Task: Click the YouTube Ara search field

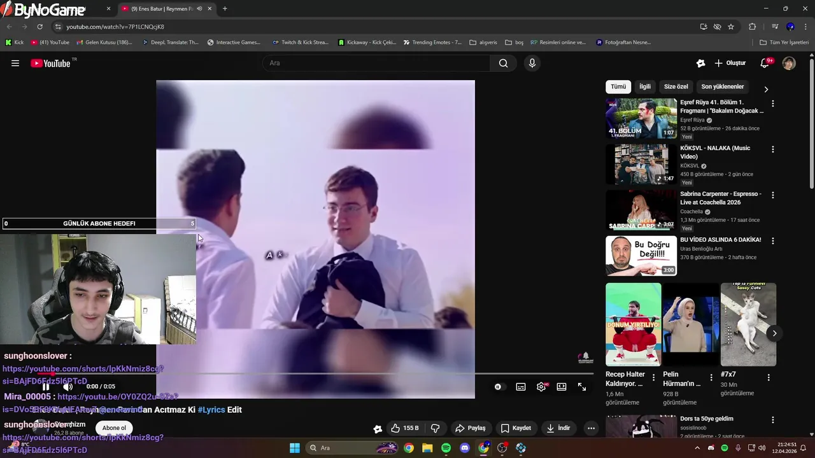Action: point(376,63)
